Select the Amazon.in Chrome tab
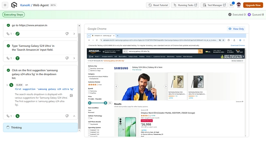This screenshot has height=149, width=266. pos(103,36)
